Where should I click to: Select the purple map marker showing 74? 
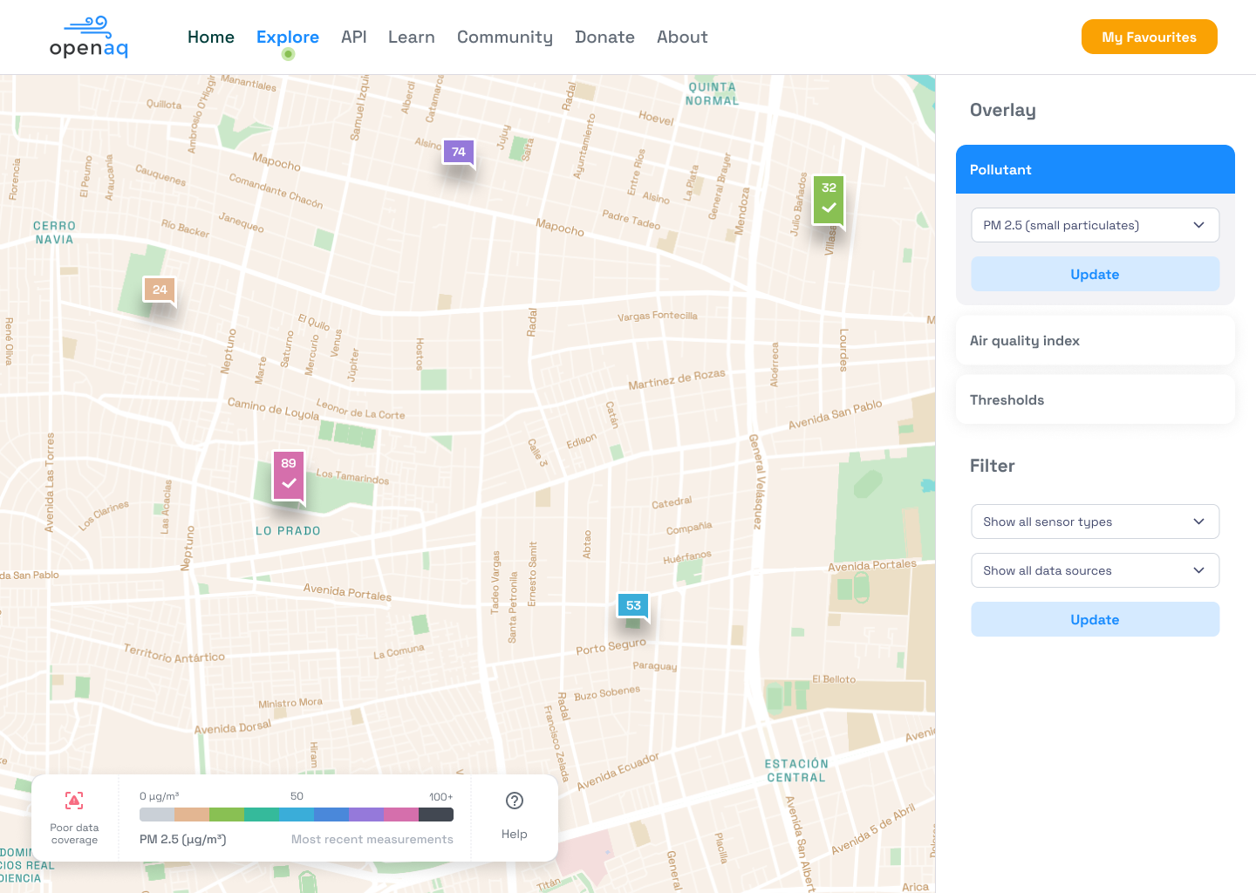coord(459,153)
